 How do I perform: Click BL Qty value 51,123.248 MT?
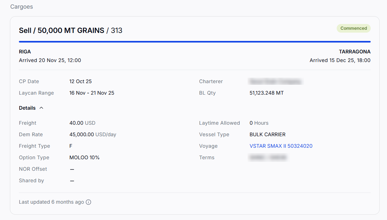[267, 93]
